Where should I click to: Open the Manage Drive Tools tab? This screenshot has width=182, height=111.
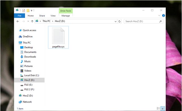click(66, 16)
